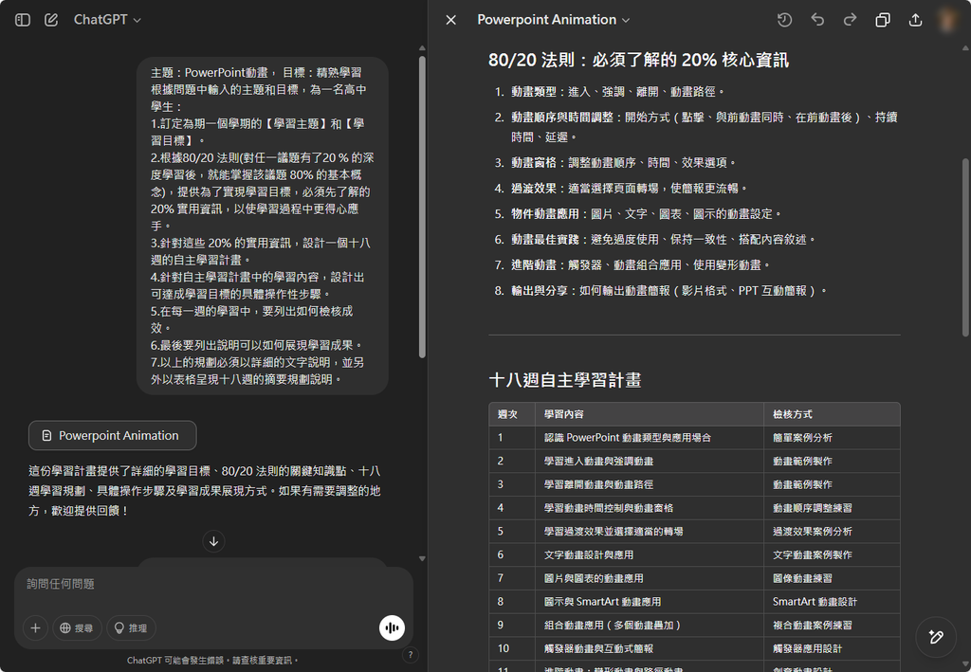
Task: Click cell 觸發器應用設計
Action: click(x=832, y=649)
